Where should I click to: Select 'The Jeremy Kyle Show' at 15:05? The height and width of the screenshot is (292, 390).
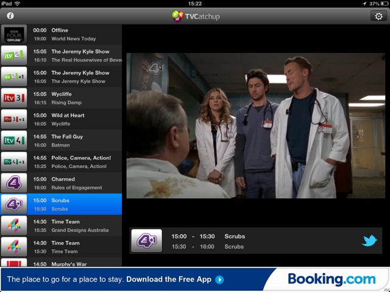click(x=80, y=52)
